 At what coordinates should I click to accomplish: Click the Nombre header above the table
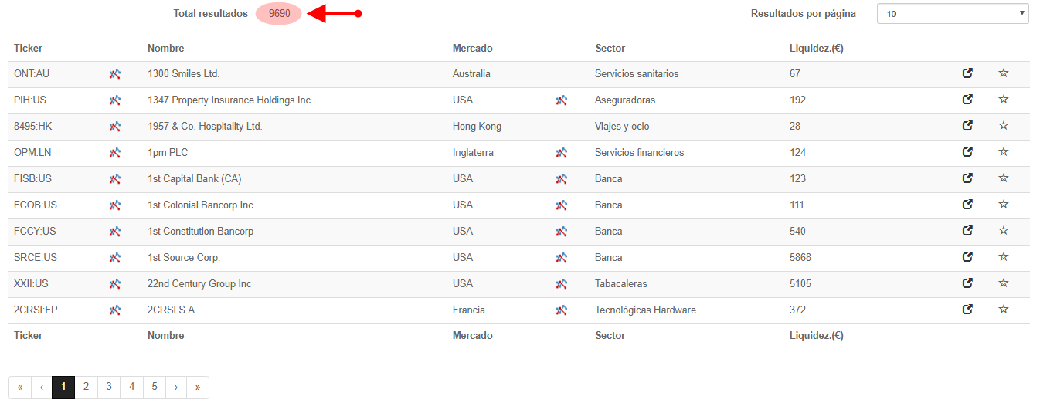tap(165, 48)
